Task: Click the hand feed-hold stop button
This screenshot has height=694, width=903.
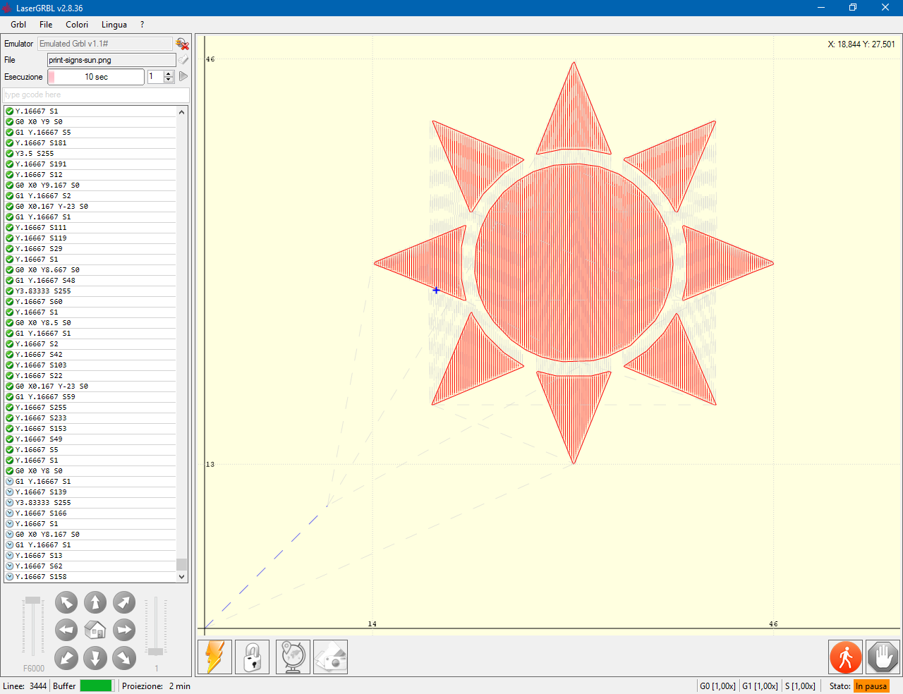Action: pos(883,657)
